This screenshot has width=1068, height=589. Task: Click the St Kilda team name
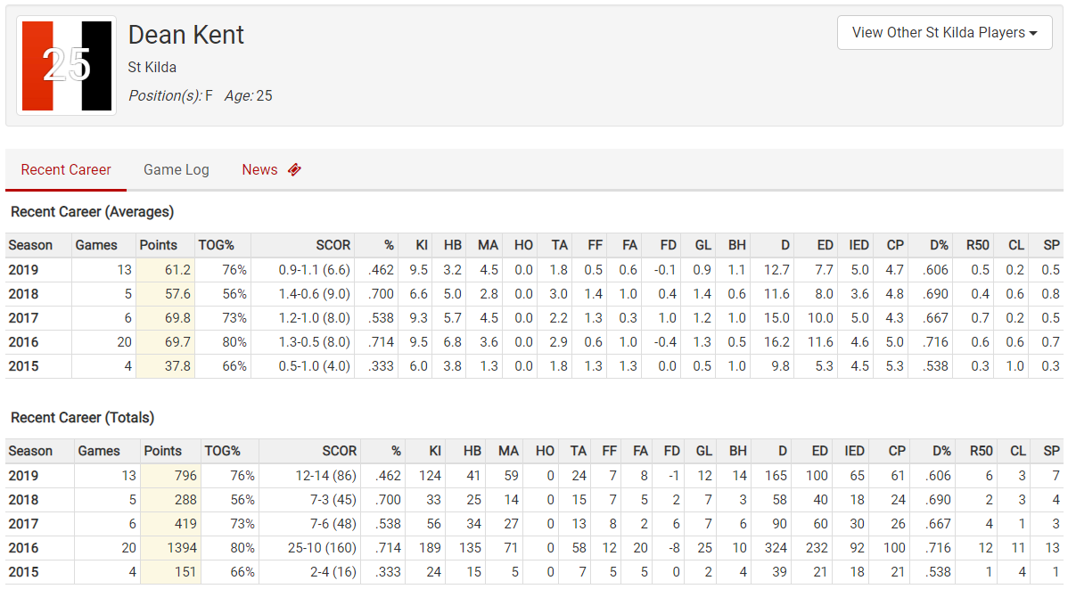(x=152, y=68)
